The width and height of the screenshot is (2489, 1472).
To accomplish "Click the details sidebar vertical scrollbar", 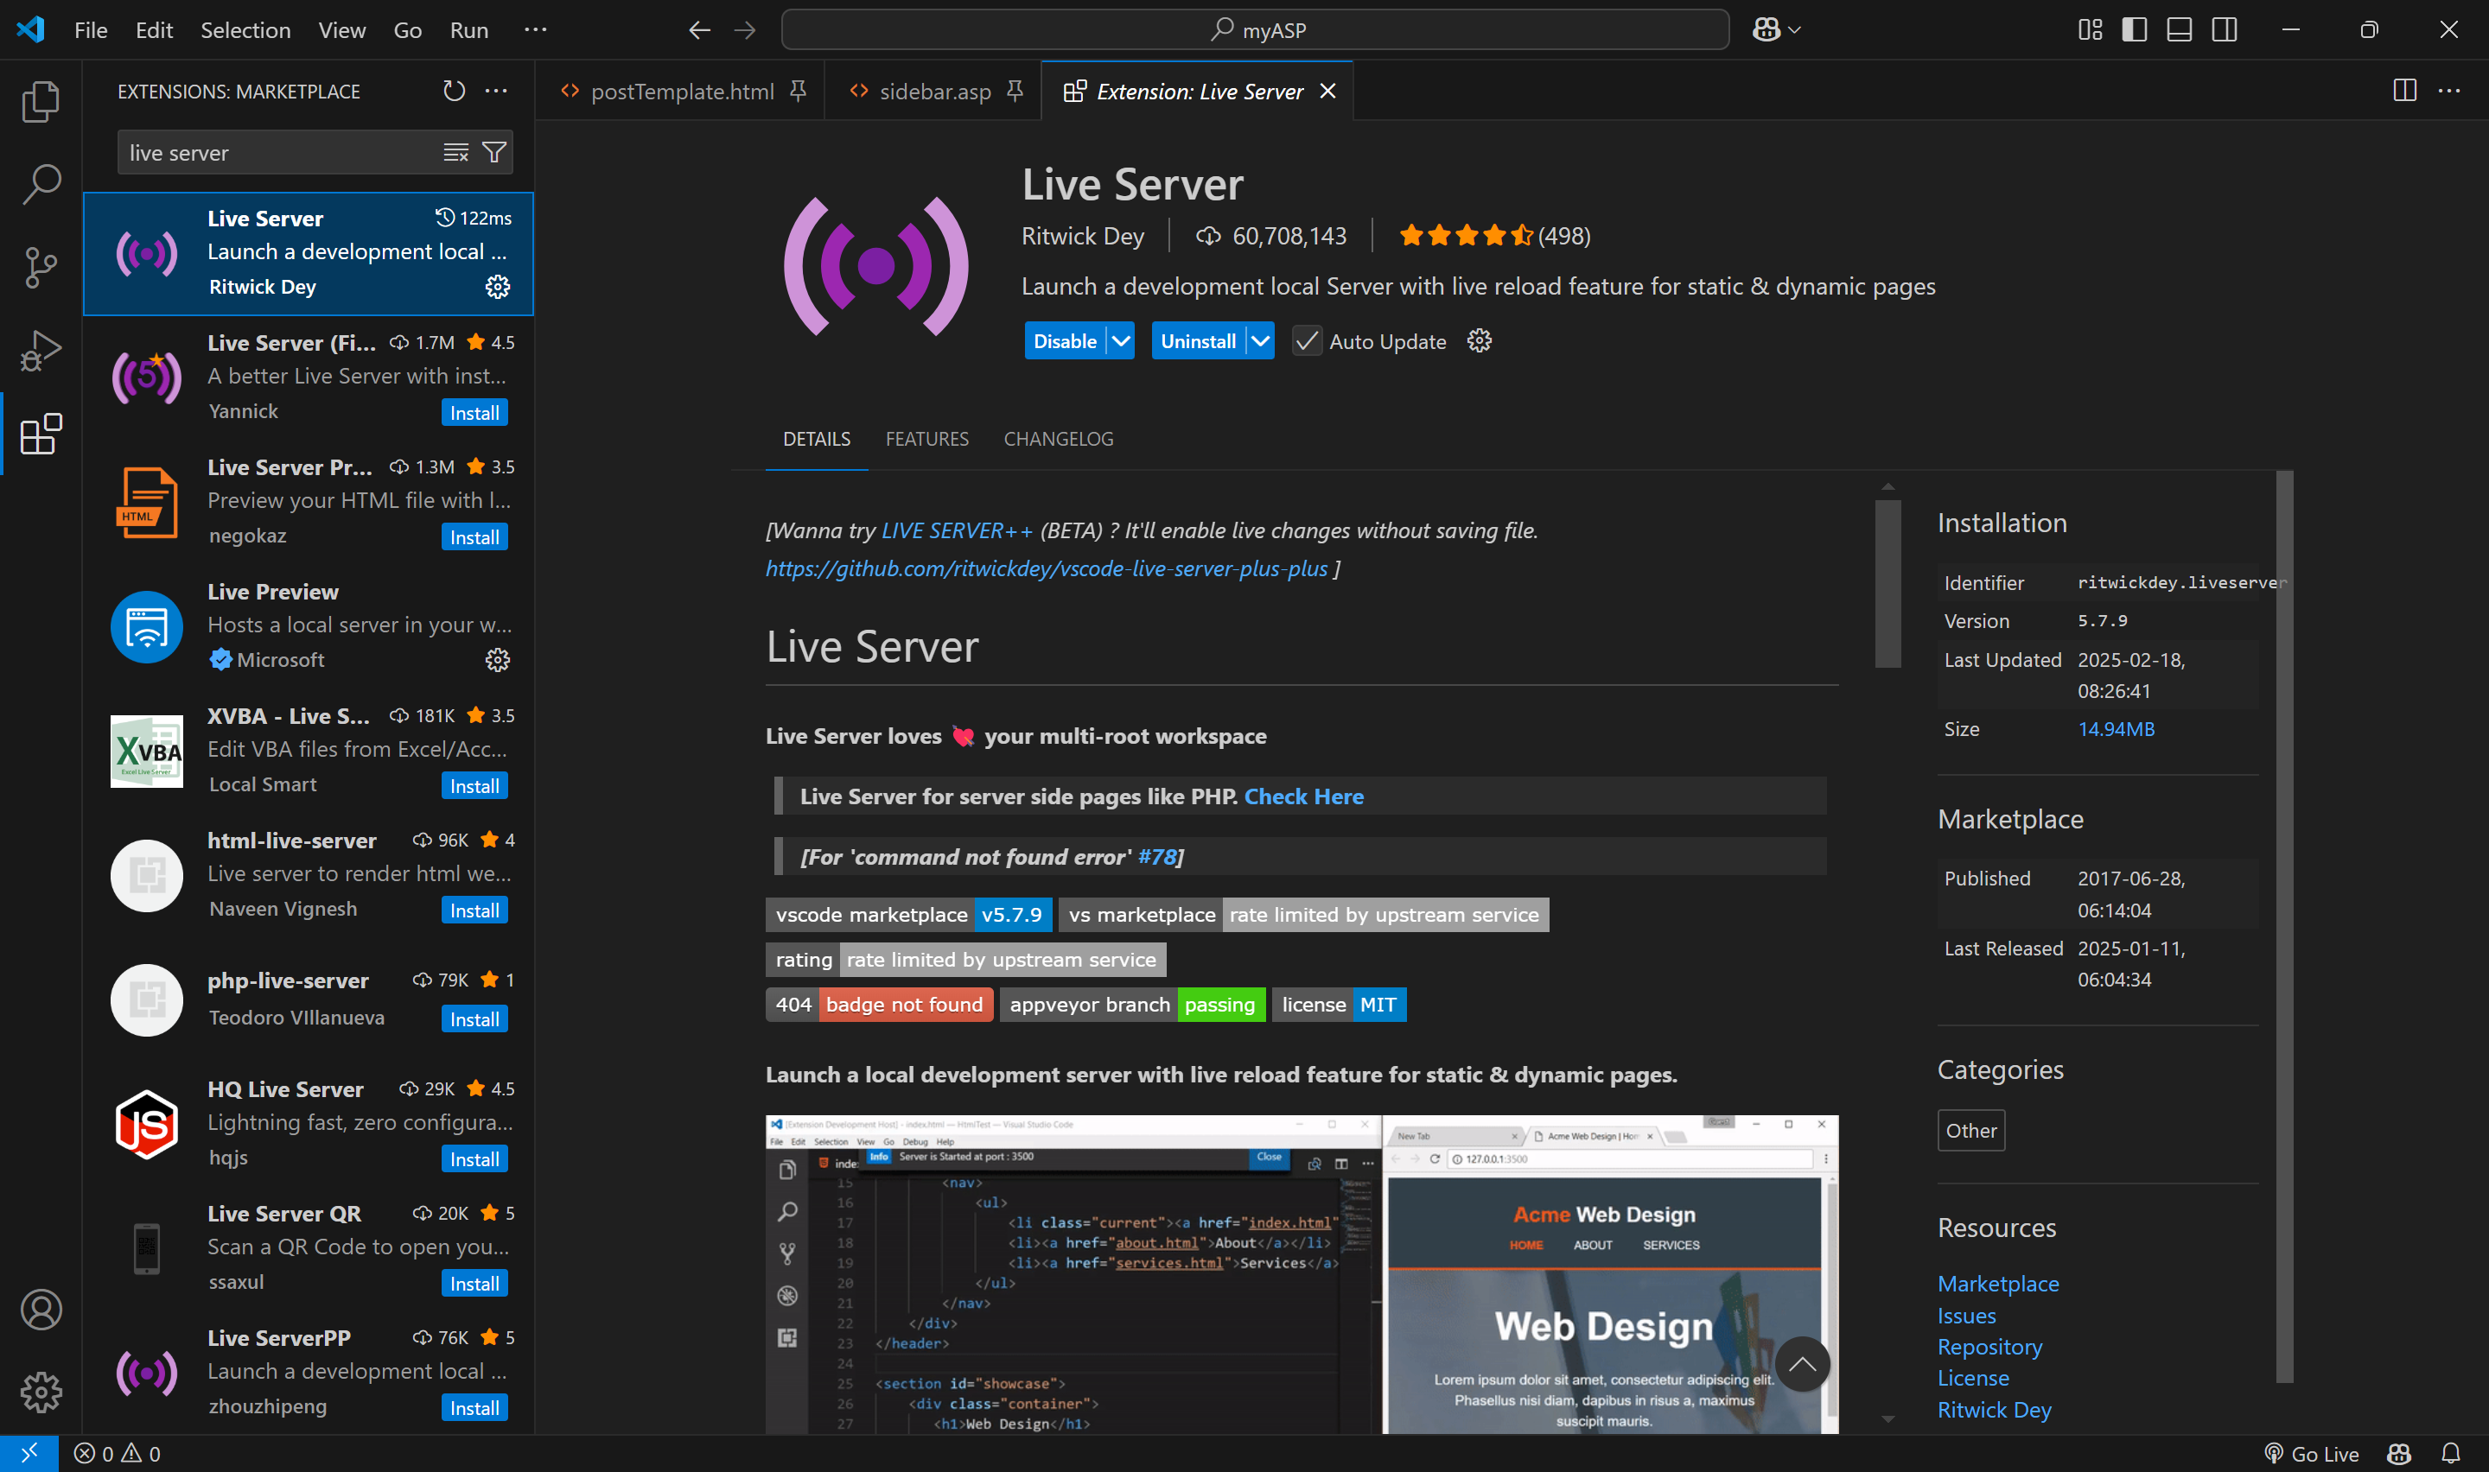I will tap(2285, 926).
